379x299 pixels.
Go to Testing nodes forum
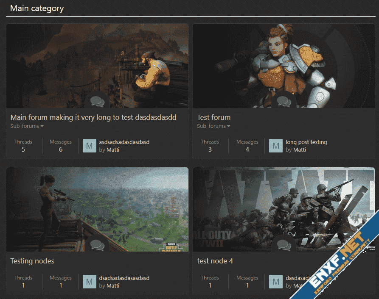pyautogui.click(x=32, y=261)
